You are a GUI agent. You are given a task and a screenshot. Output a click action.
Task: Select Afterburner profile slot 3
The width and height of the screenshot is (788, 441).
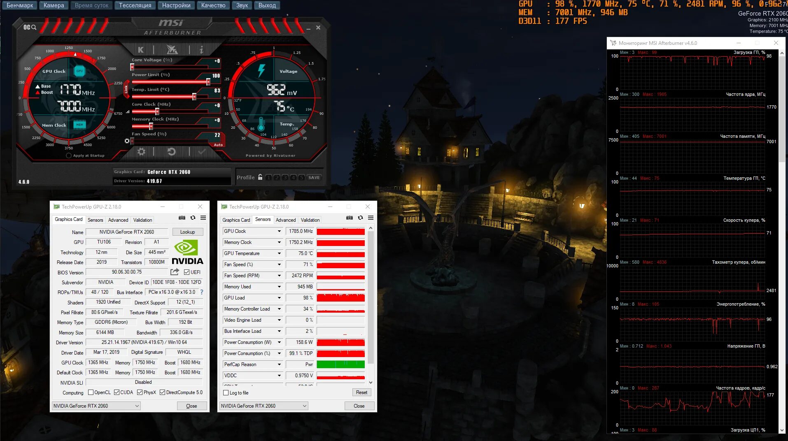(x=285, y=177)
